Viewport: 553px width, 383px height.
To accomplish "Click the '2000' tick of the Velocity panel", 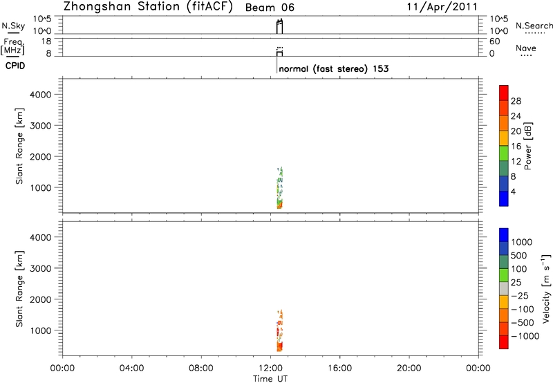I will (x=41, y=299).
